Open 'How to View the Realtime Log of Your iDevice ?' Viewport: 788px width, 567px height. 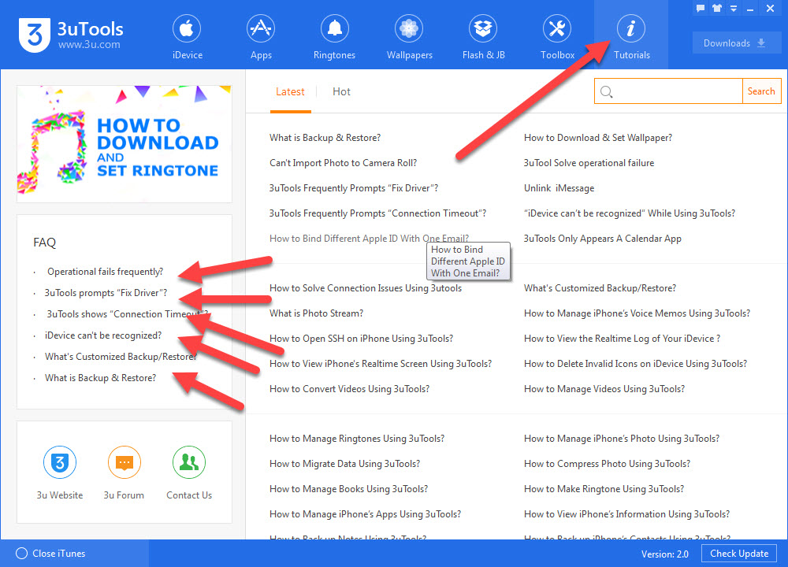click(623, 339)
